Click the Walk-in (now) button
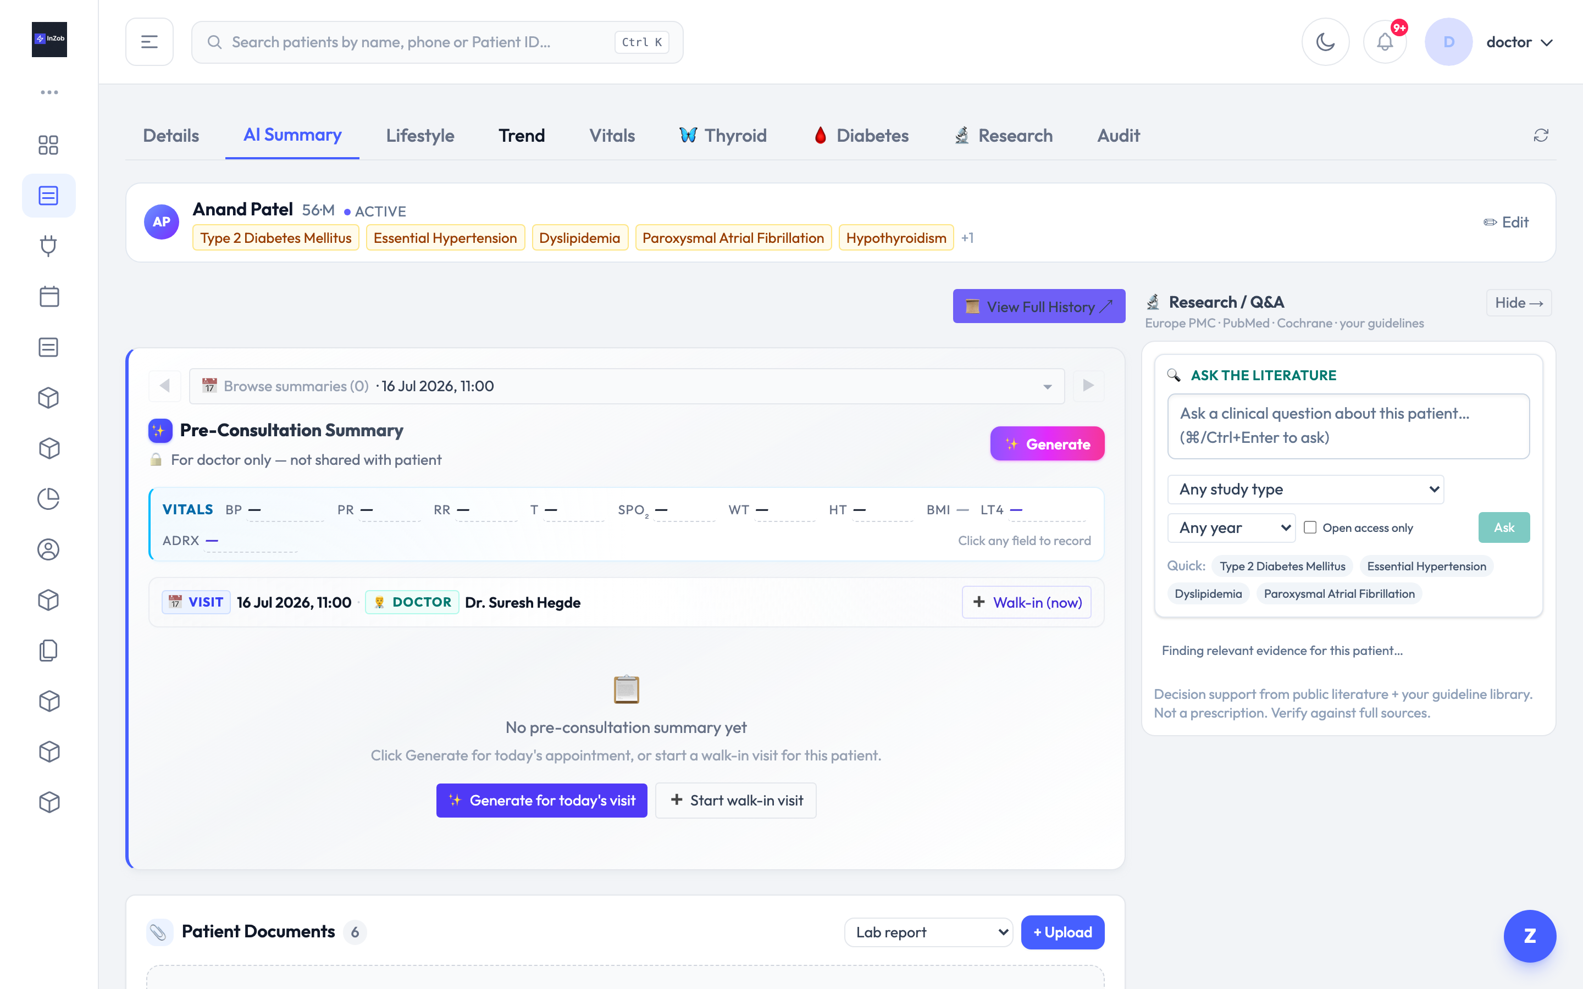 pyautogui.click(x=1026, y=602)
